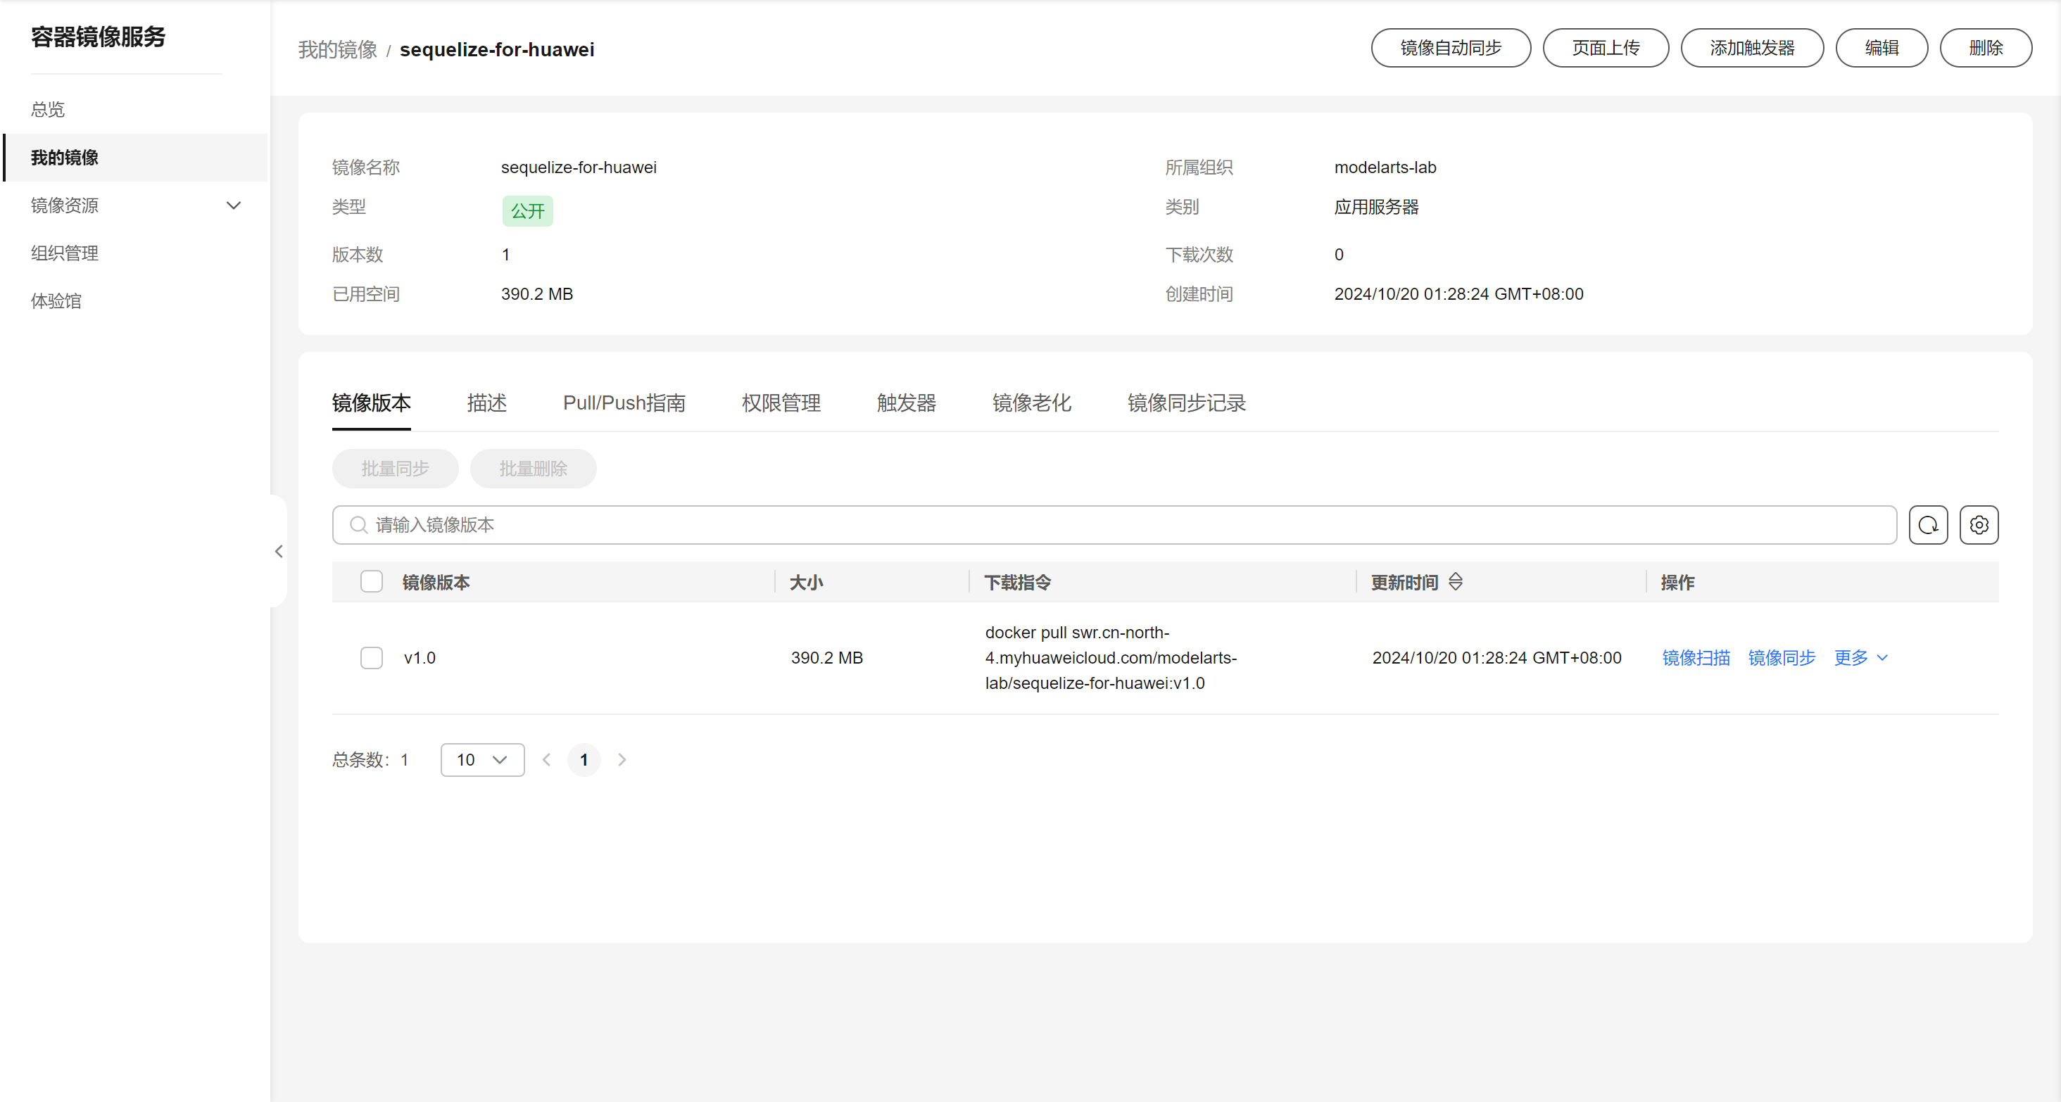Viewport: 2061px width, 1102px height.
Task: Open 组织管理 in the sidebar
Action: click(64, 253)
